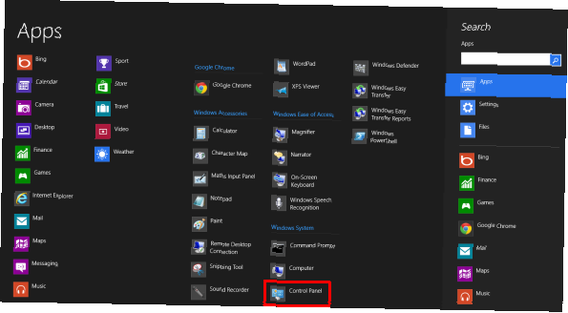Screen dimensions: 568x313
Task: Search within Games in Search pane
Action: 477,206
